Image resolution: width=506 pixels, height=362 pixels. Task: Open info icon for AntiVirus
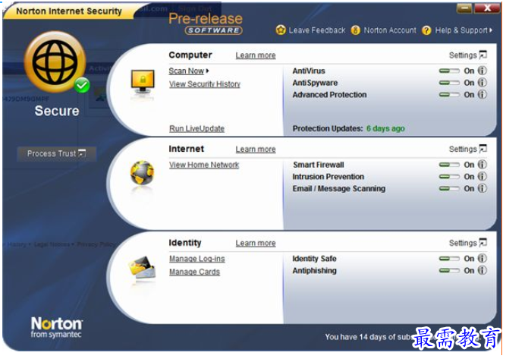click(482, 71)
